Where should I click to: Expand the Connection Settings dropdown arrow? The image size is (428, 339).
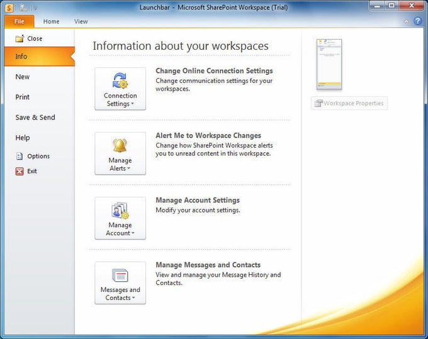pyautogui.click(x=133, y=104)
